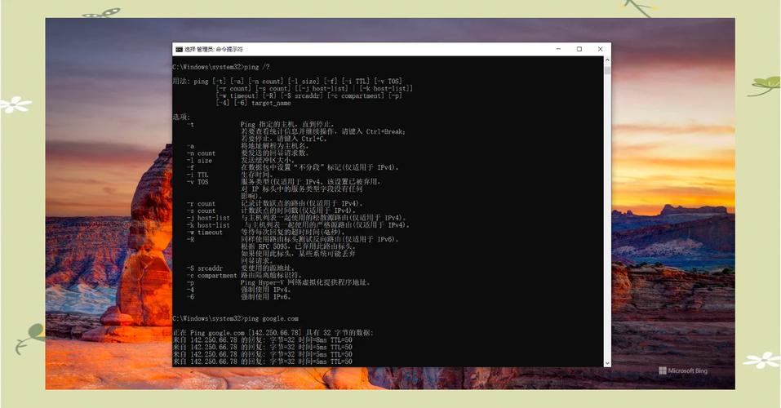Click the '-r count' option label
The image size is (781, 408).
click(202, 204)
